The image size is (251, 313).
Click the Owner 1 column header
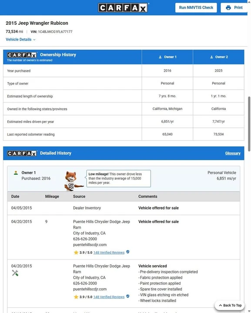[167, 57]
